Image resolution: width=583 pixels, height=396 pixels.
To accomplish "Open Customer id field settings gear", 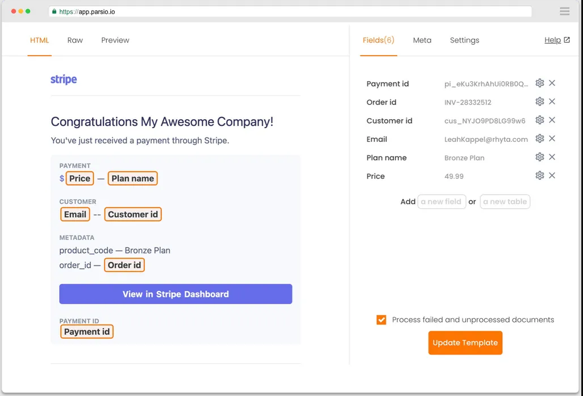I will click(539, 120).
